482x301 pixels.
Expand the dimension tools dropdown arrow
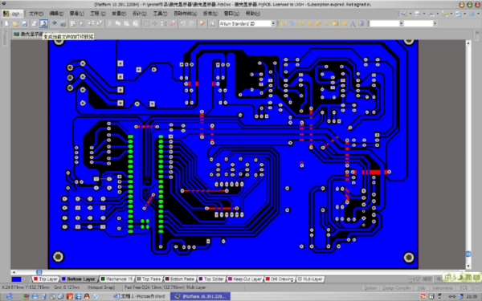tap(451, 14)
